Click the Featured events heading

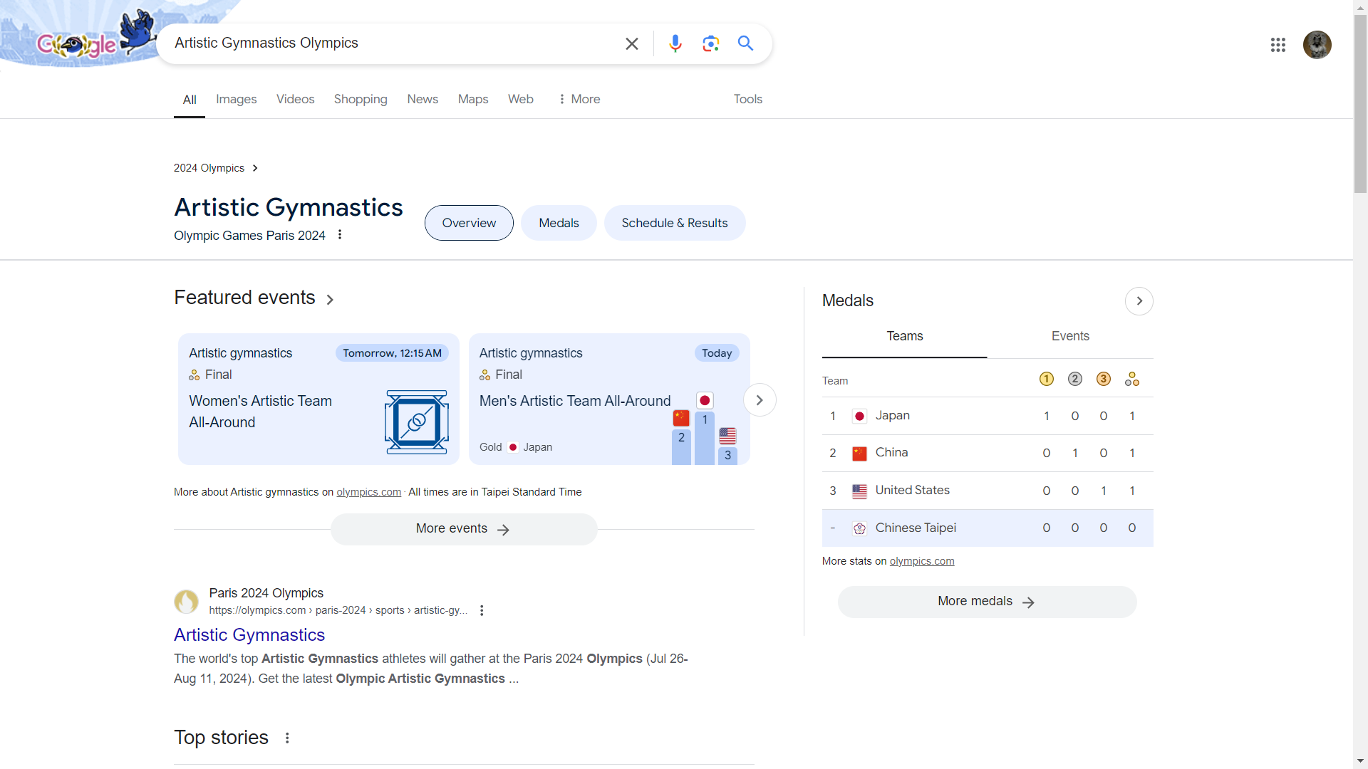[x=244, y=298]
